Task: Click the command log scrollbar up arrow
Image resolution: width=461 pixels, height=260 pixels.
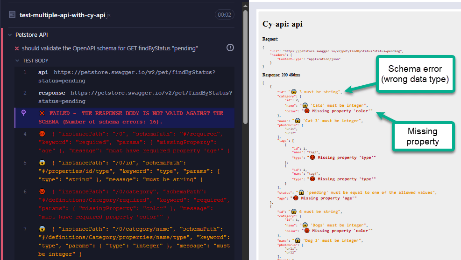Action: 245,6
